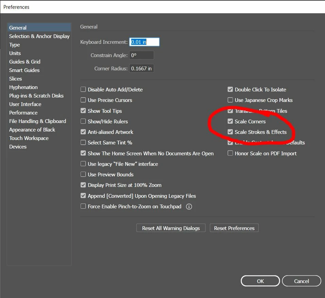
Task: Uncheck Anti-aliased Artwork
Action: click(x=83, y=132)
